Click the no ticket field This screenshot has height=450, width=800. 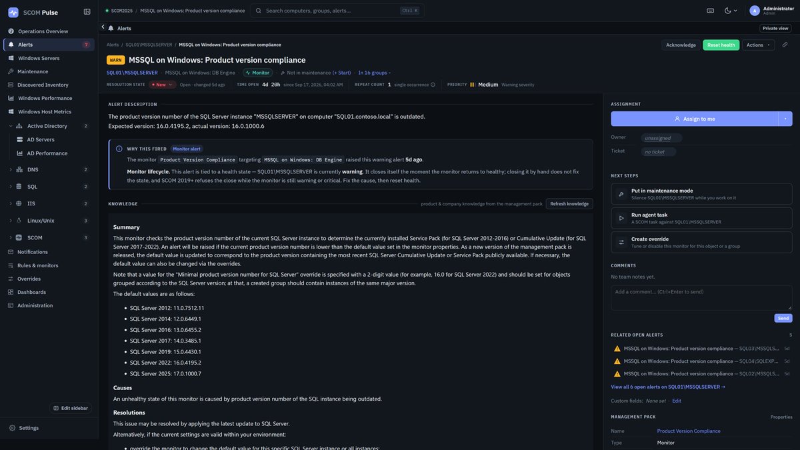[659, 151]
